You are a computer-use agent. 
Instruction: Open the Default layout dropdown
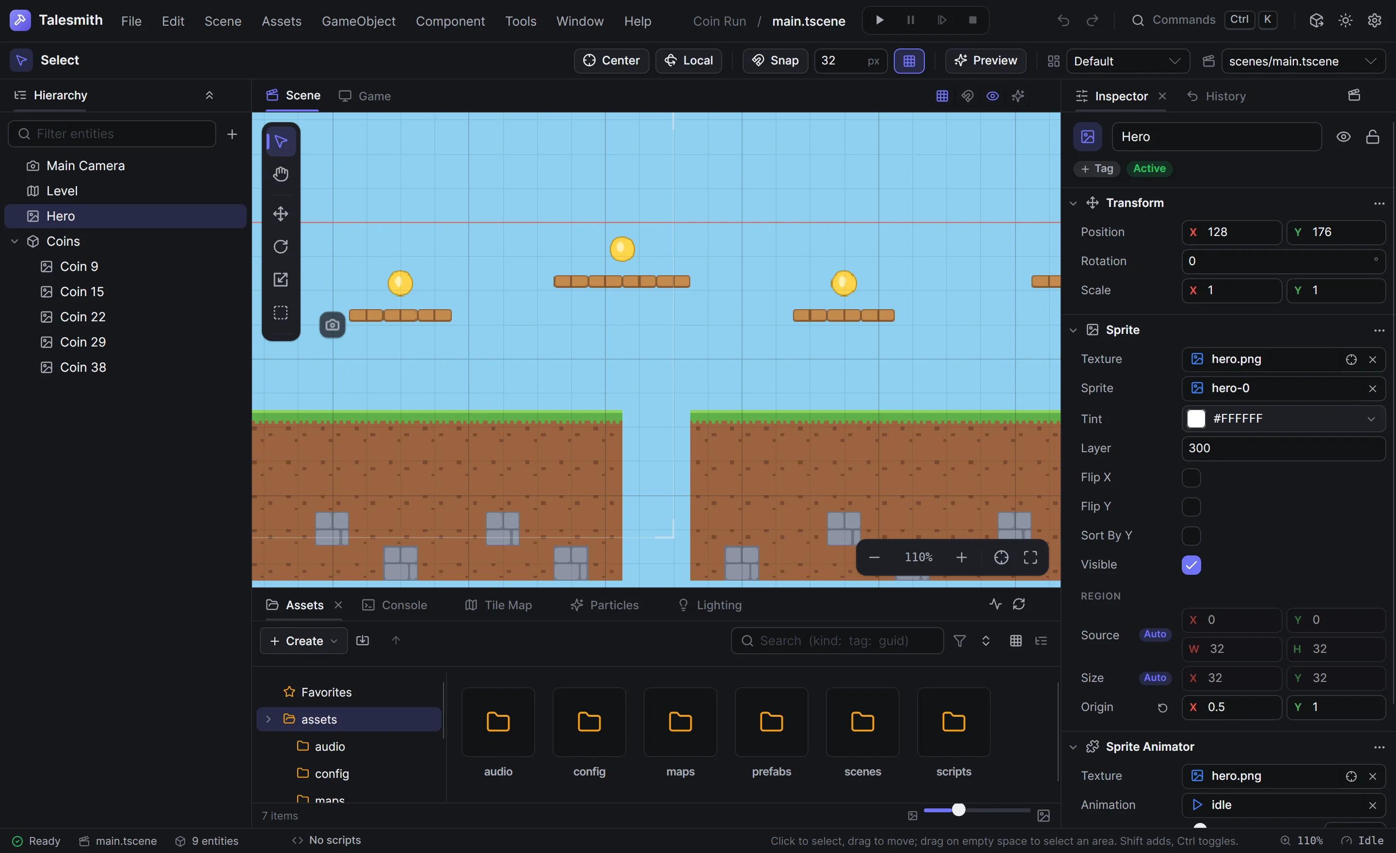pyautogui.click(x=1127, y=61)
